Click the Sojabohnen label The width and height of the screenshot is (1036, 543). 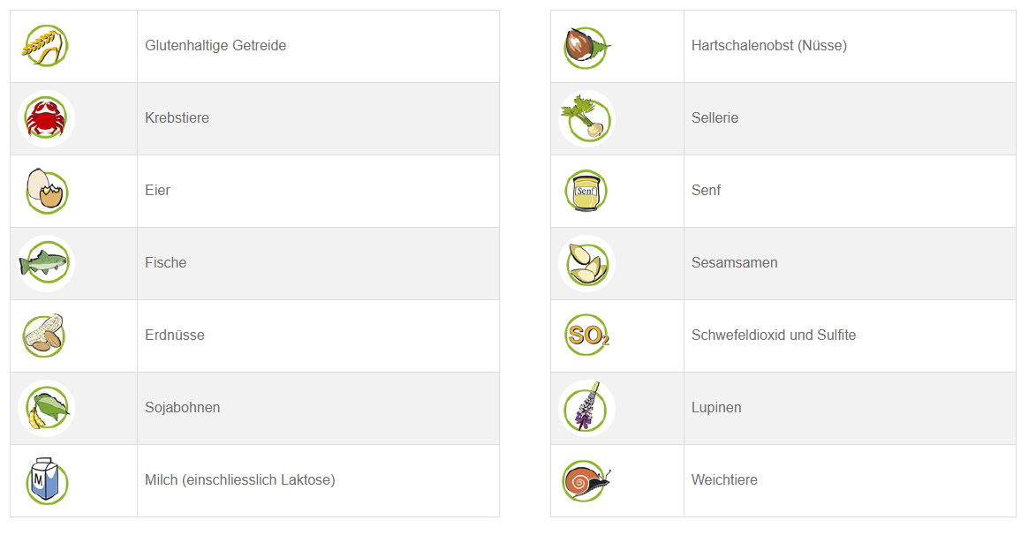pyautogui.click(x=182, y=408)
